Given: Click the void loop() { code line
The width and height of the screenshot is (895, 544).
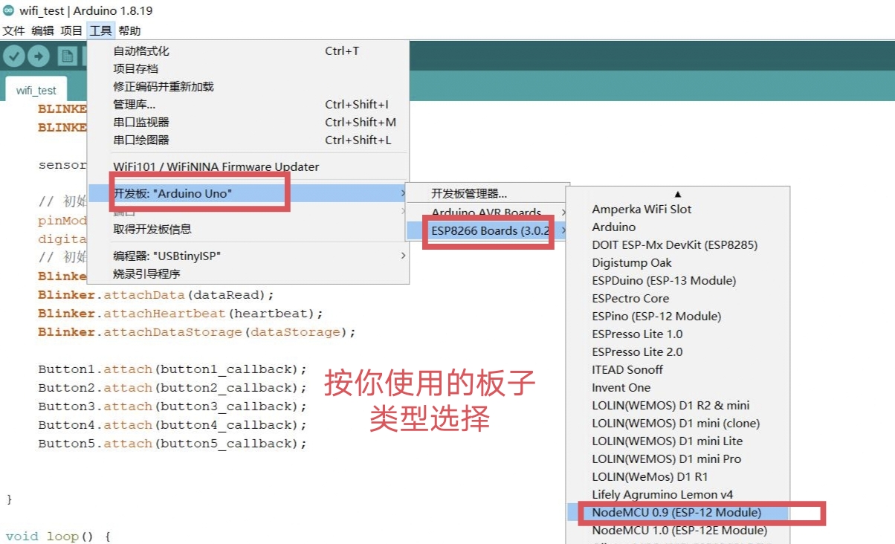Looking at the screenshot, I should click(x=58, y=536).
